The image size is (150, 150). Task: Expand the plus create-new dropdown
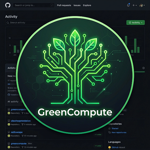tap(134, 5)
